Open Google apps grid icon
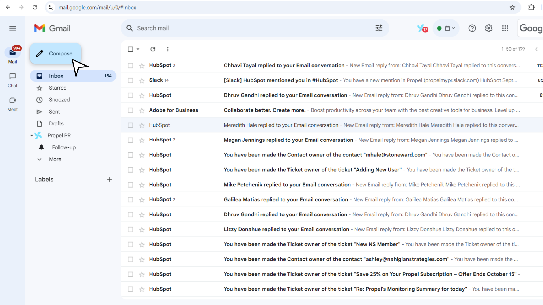The image size is (543, 305). click(505, 28)
